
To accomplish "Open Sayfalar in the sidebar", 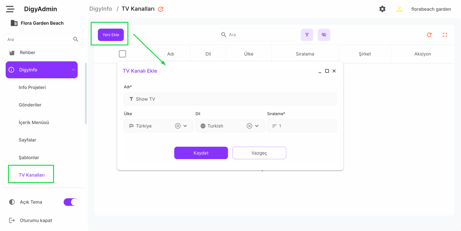I will tap(27, 140).
